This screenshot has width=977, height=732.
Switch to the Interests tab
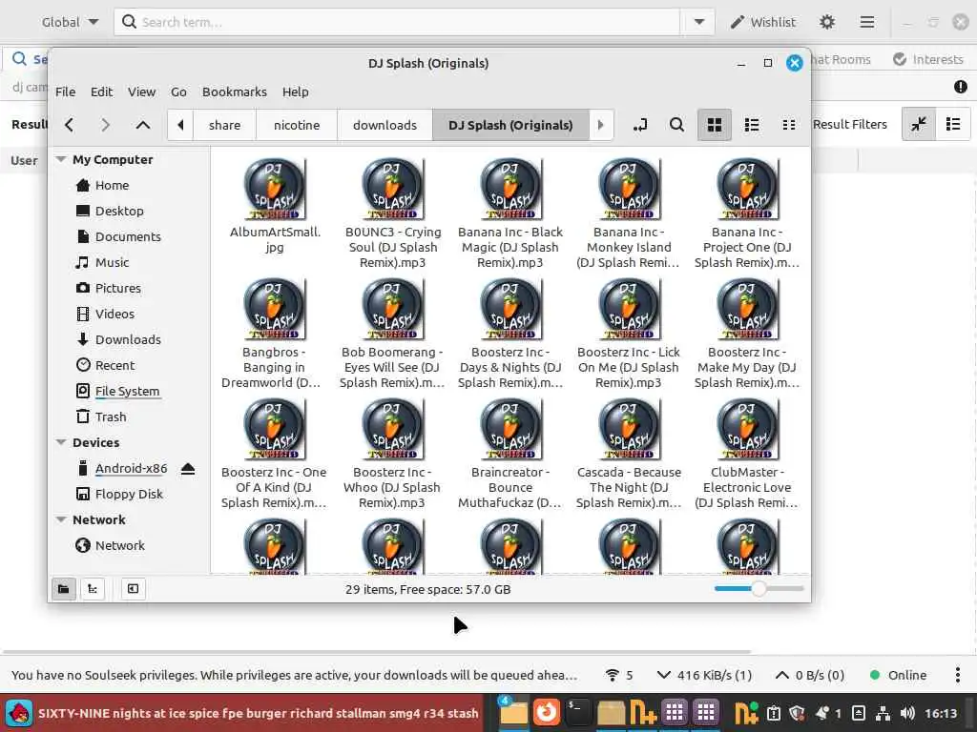(927, 60)
